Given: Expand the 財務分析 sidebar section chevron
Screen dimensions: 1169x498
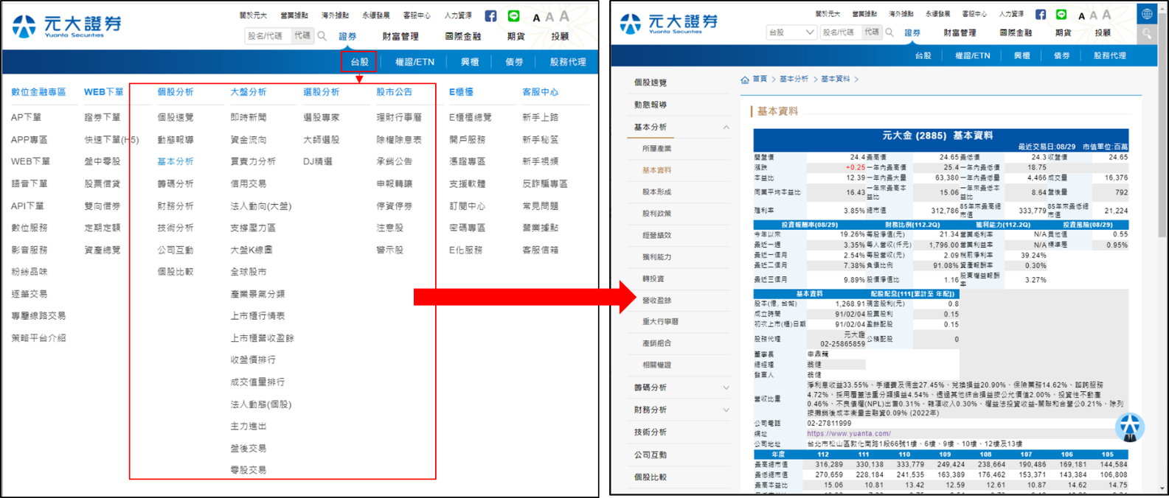Looking at the screenshot, I should point(726,410).
